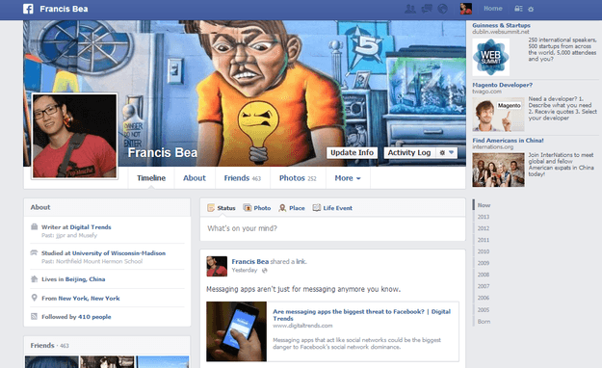
Task: Jump to 2013 in timeline navigator
Action: click(484, 217)
